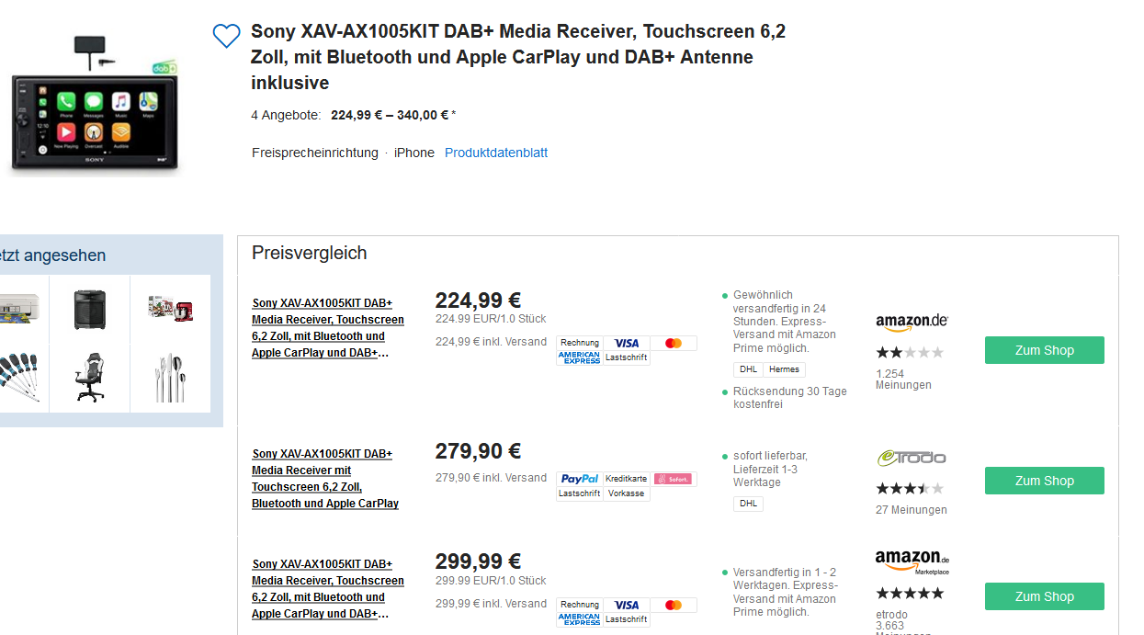Click Visa icon in the 224,99 € offer
Viewport: 1144px width, 635px height.
(627, 343)
